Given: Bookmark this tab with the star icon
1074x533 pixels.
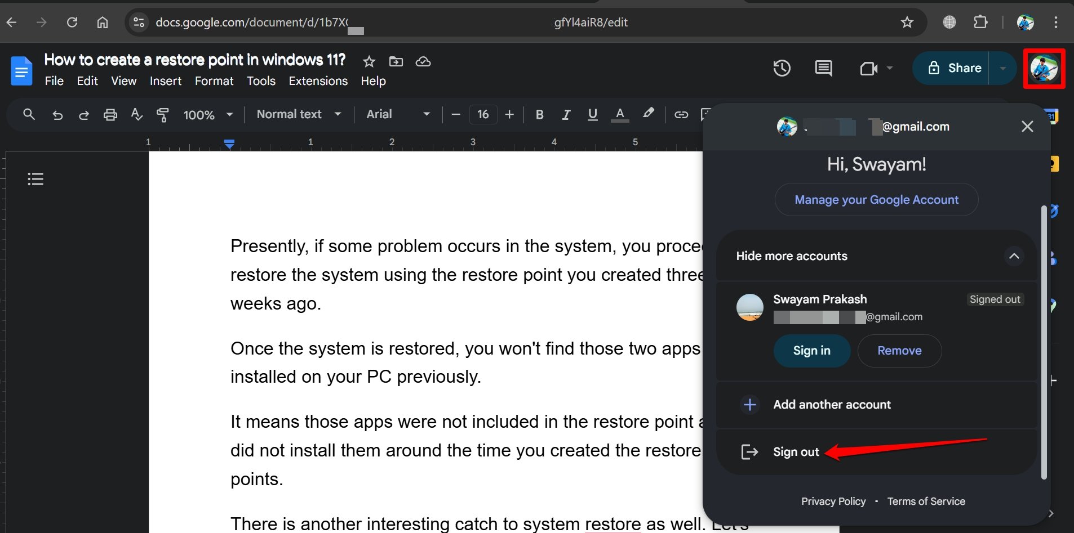Looking at the screenshot, I should pyautogui.click(x=907, y=23).
